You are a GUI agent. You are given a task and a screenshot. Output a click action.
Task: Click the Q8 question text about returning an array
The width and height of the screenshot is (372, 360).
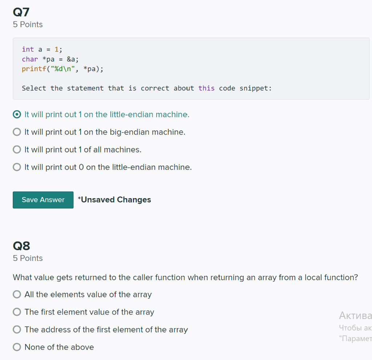185,278
